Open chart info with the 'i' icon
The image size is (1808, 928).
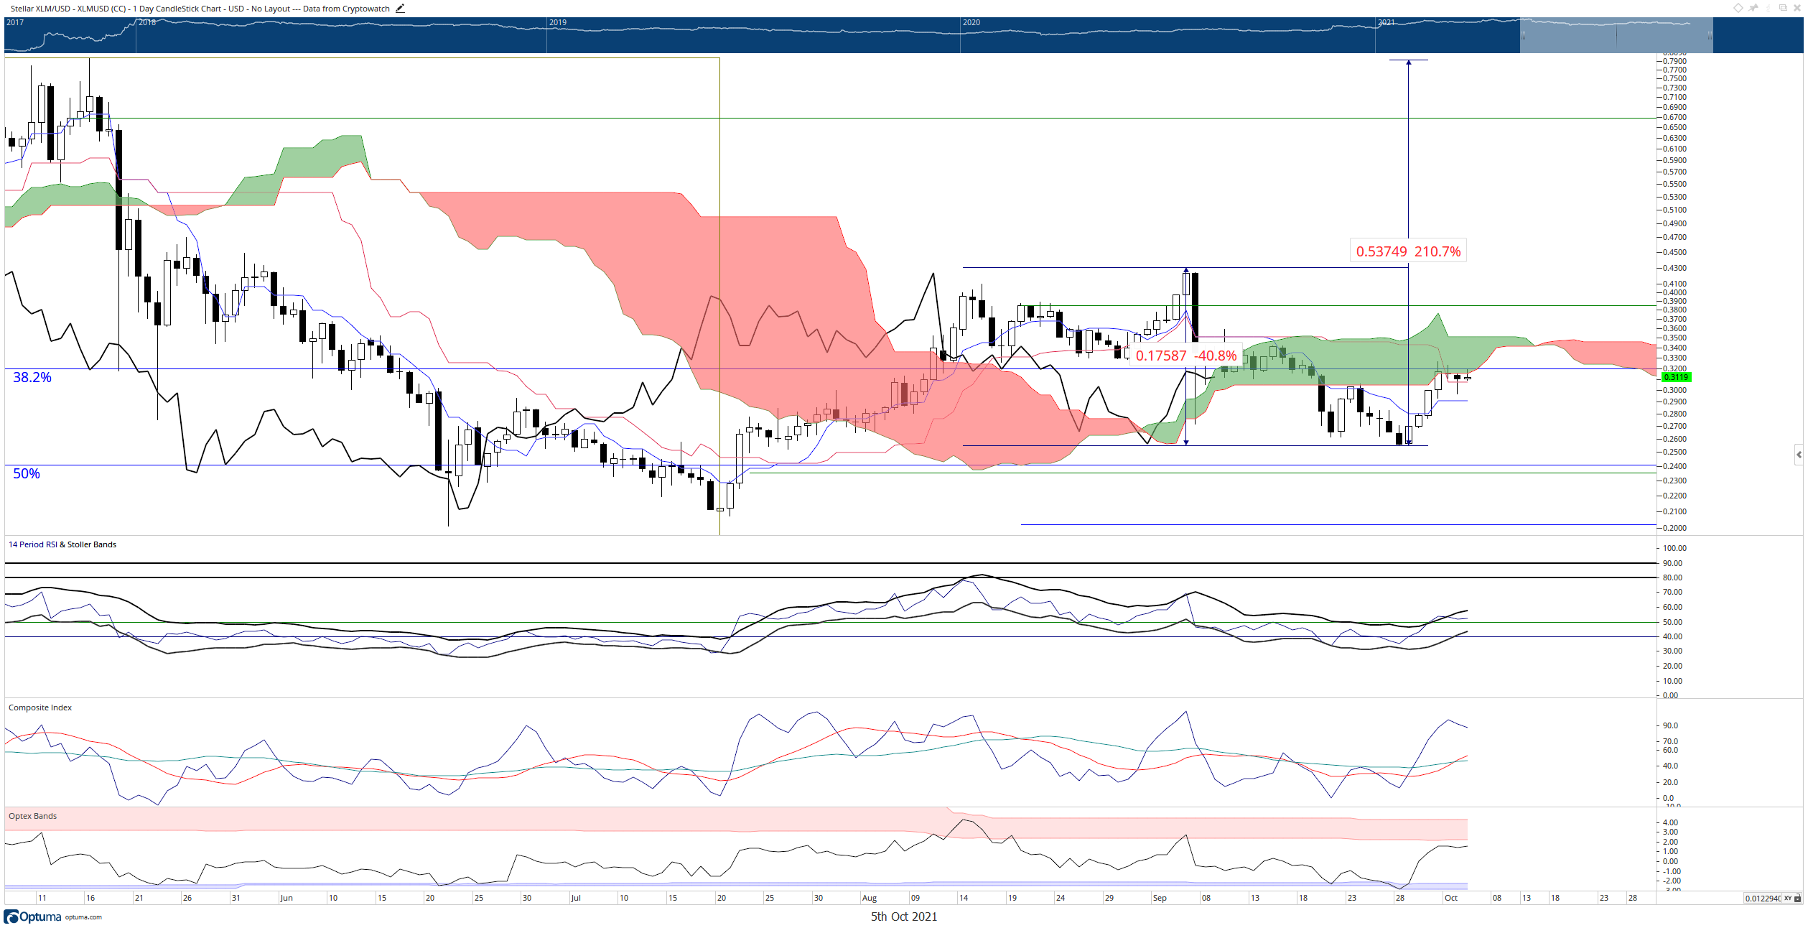(1768, 8)
